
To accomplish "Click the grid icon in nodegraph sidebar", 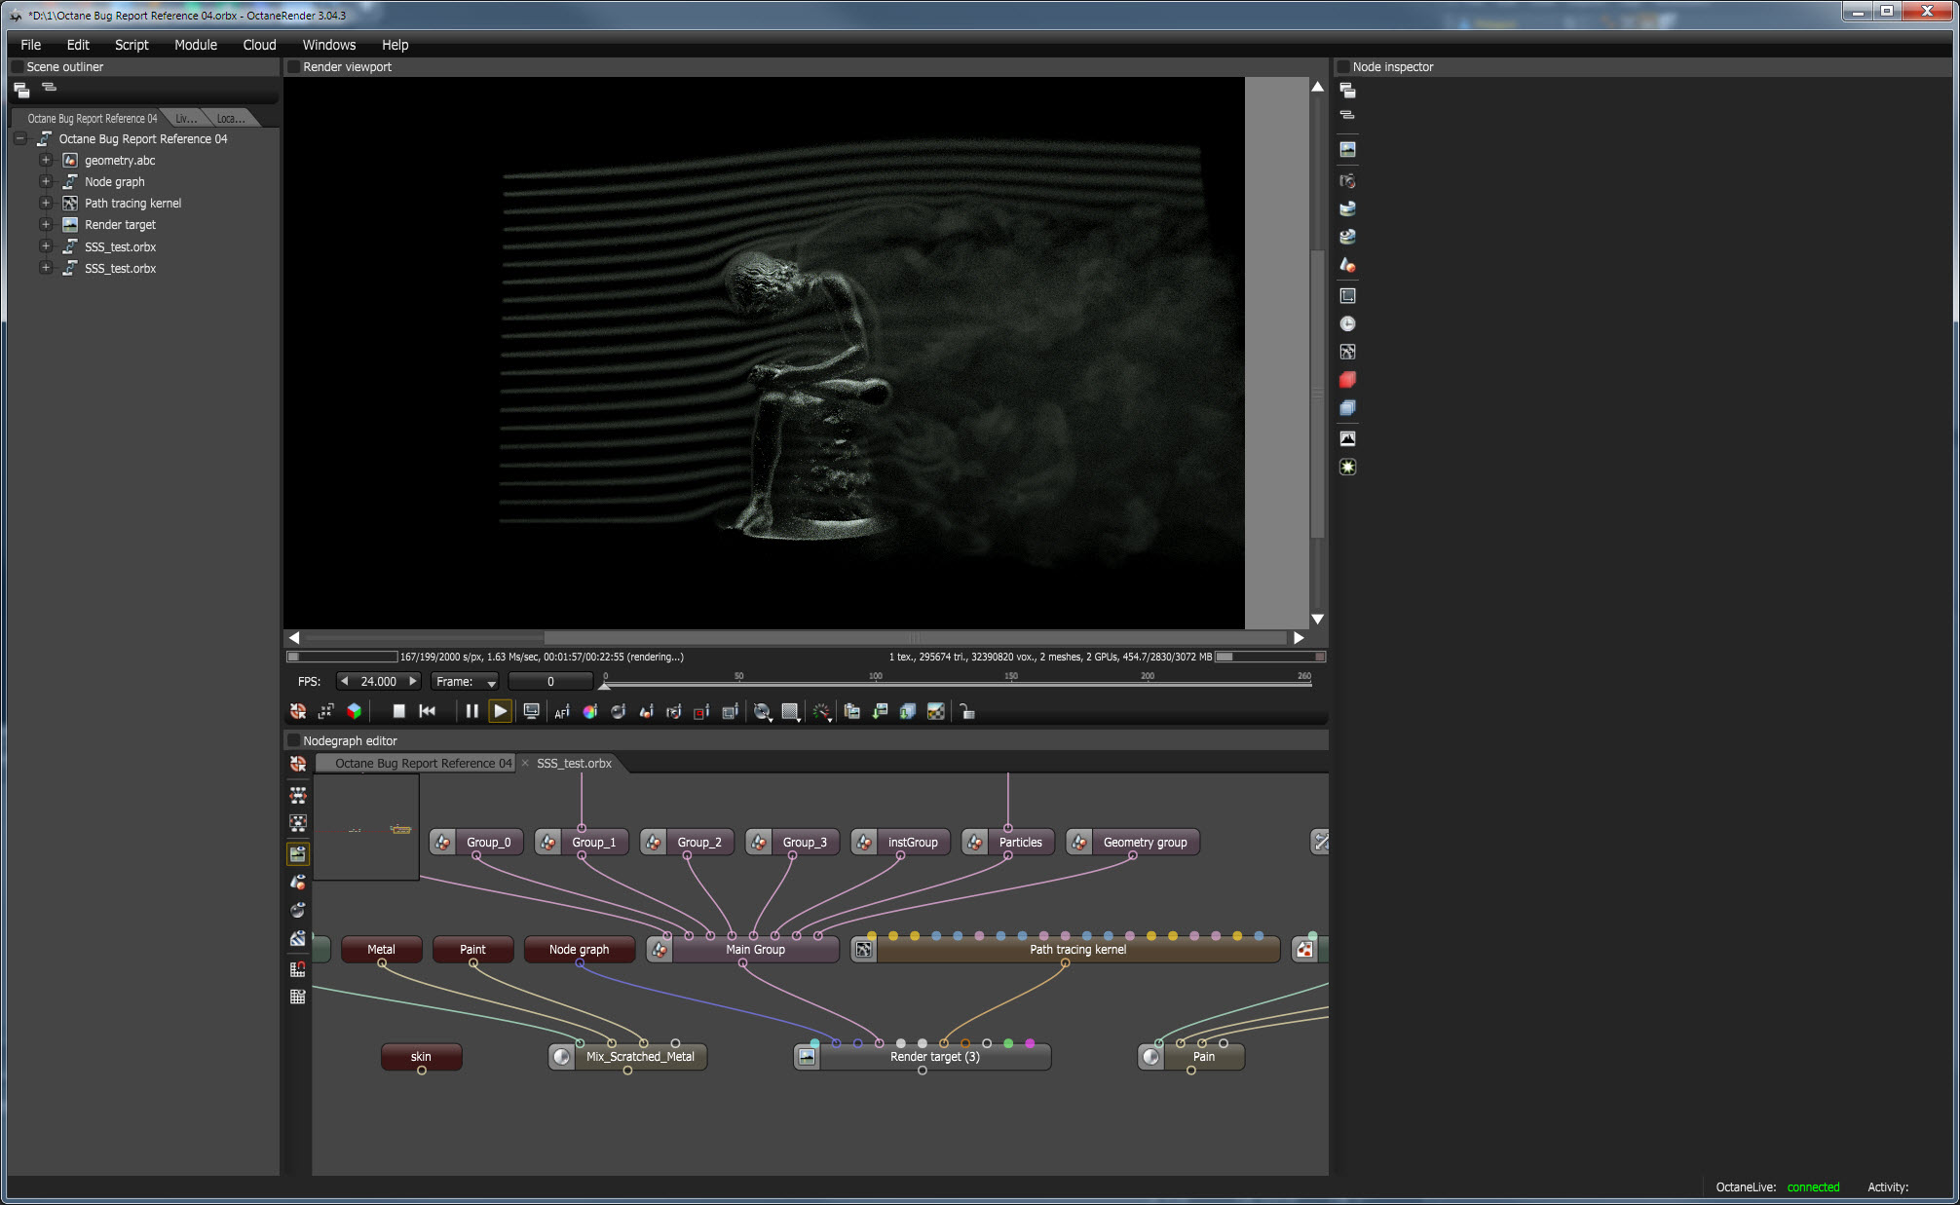I will [x=298, y=997].
